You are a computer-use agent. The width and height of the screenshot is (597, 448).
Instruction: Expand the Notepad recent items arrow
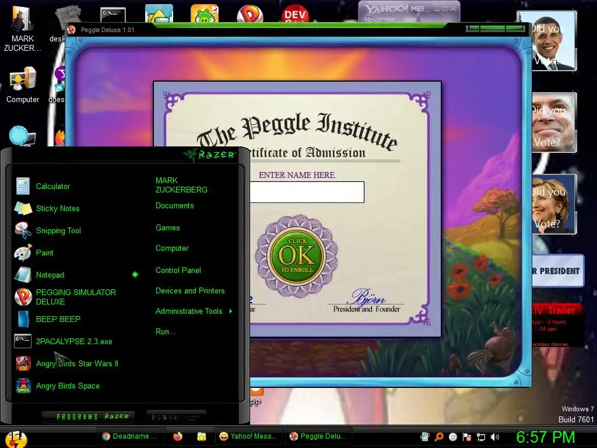135,275
